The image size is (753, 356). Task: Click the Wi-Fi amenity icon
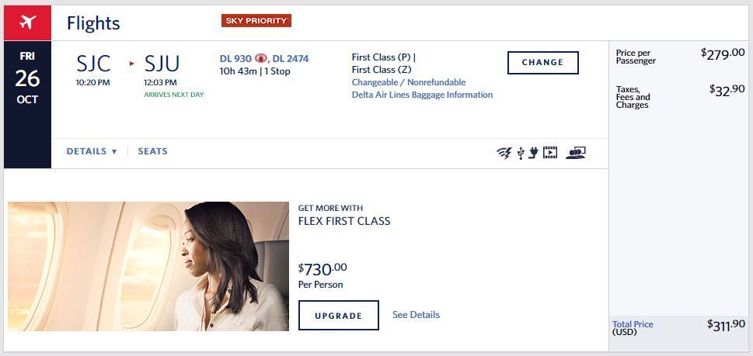tap(504, 153)
